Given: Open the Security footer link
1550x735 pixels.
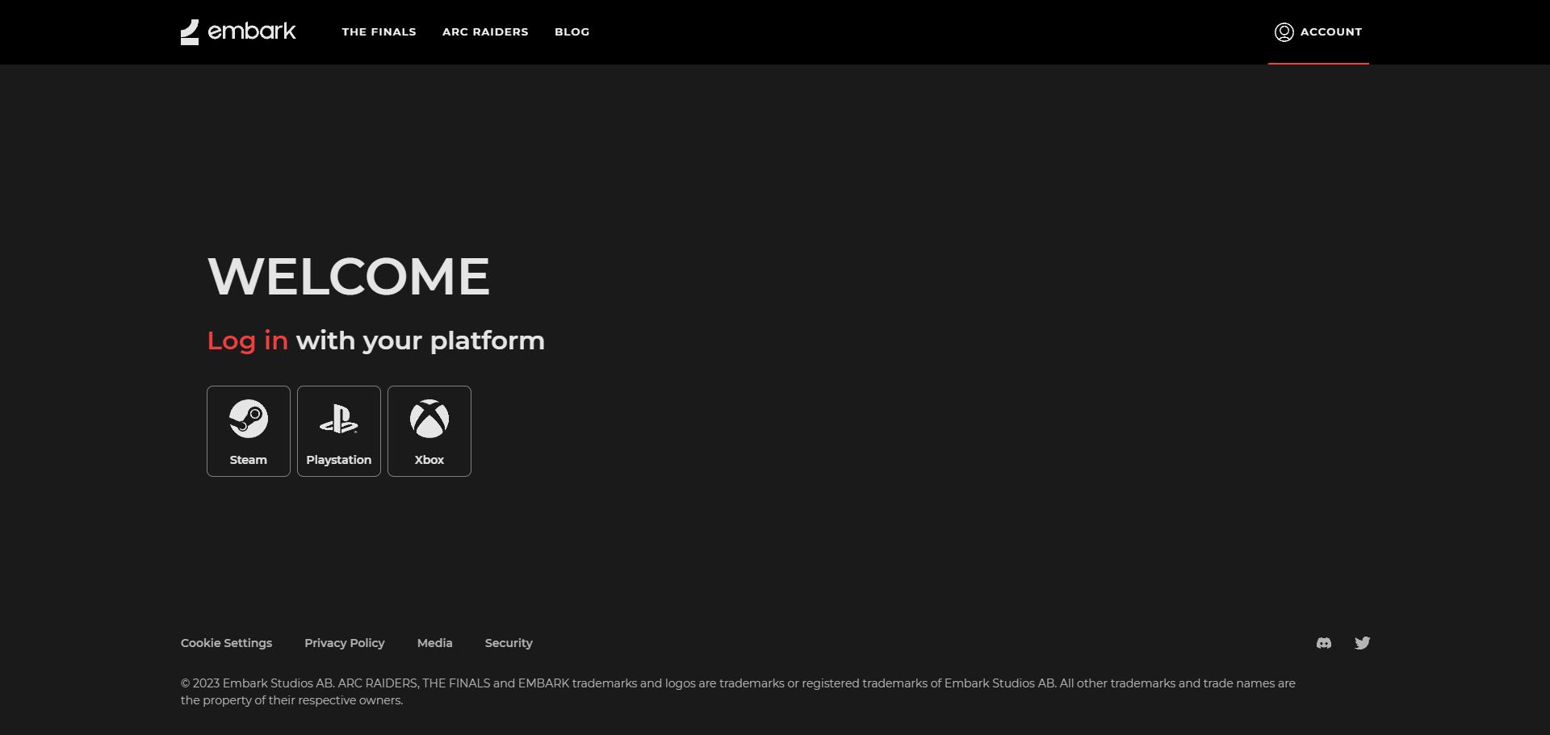Looking at the screenshot, I should point(509,643).
